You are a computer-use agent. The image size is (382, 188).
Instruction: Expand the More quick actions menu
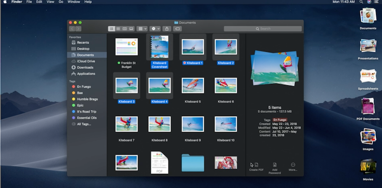(293, 166)
